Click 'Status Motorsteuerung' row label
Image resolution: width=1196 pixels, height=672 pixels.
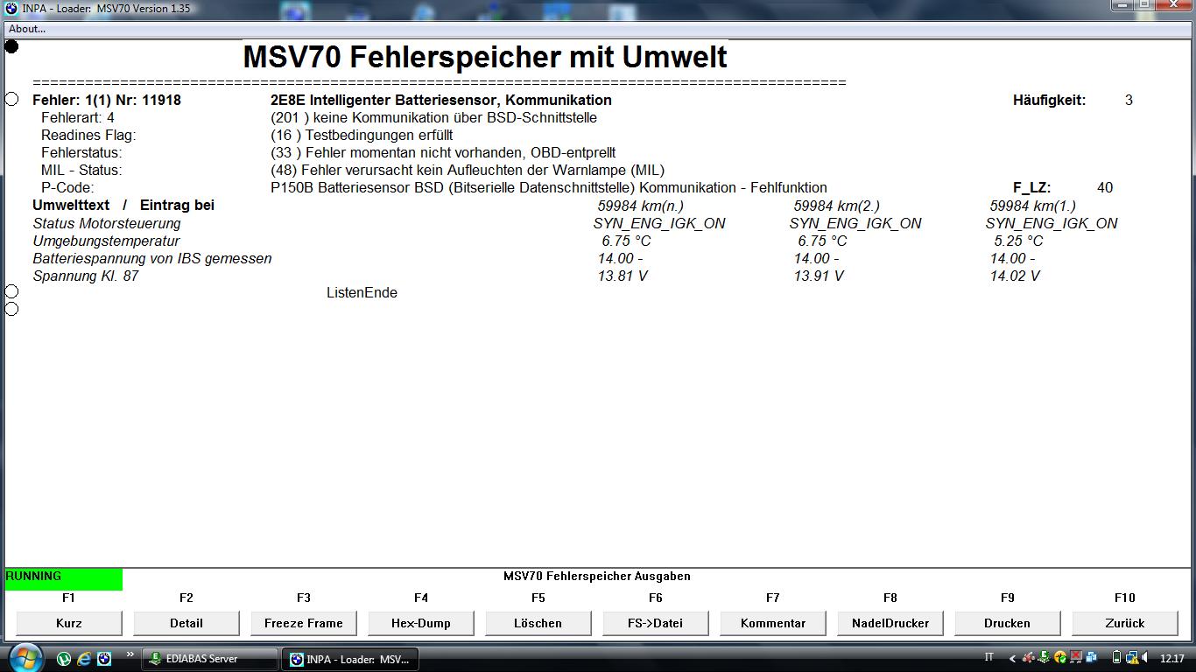[x=107, y=224]
